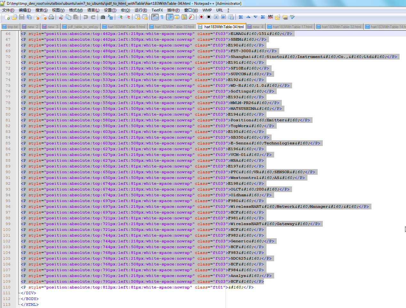
Task: Open the 文件(F) menu
Action: [8, 10]
